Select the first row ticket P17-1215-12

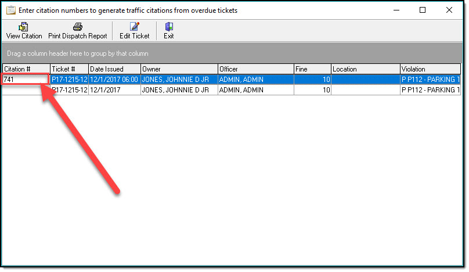coord(69,80)
